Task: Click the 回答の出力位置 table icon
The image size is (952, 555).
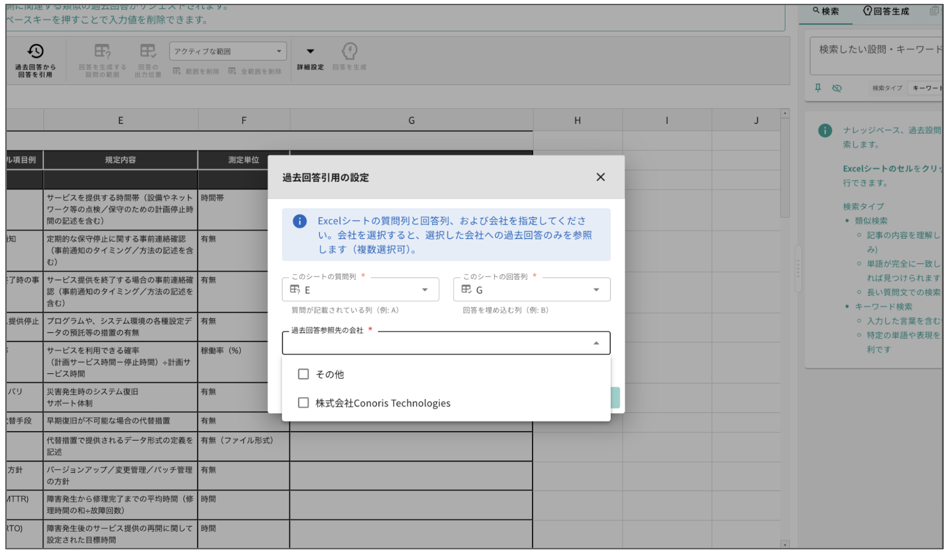Action: (148, 51)
